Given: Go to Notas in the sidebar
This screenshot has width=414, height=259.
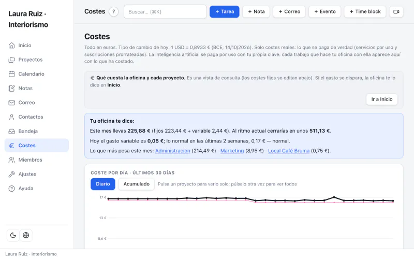Looking at the screenshot, I should tap(37, 88).
